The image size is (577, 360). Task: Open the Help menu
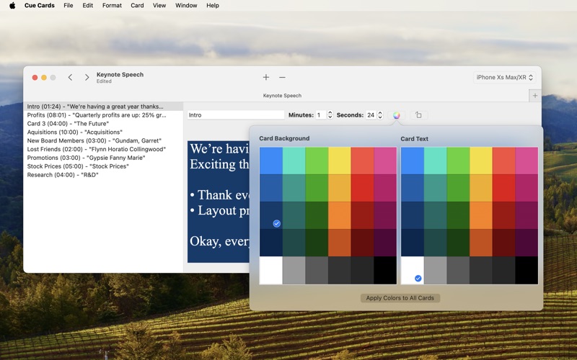pyautogui.click(x=213, y=6)
